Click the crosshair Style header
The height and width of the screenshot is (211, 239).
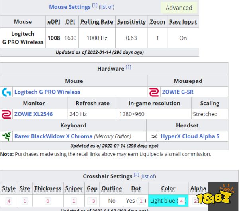(9, 188)
